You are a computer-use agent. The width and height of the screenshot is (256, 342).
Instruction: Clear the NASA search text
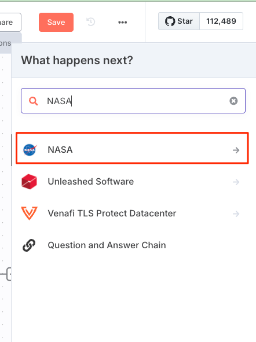pyautogui.click(x=233, y=101)
